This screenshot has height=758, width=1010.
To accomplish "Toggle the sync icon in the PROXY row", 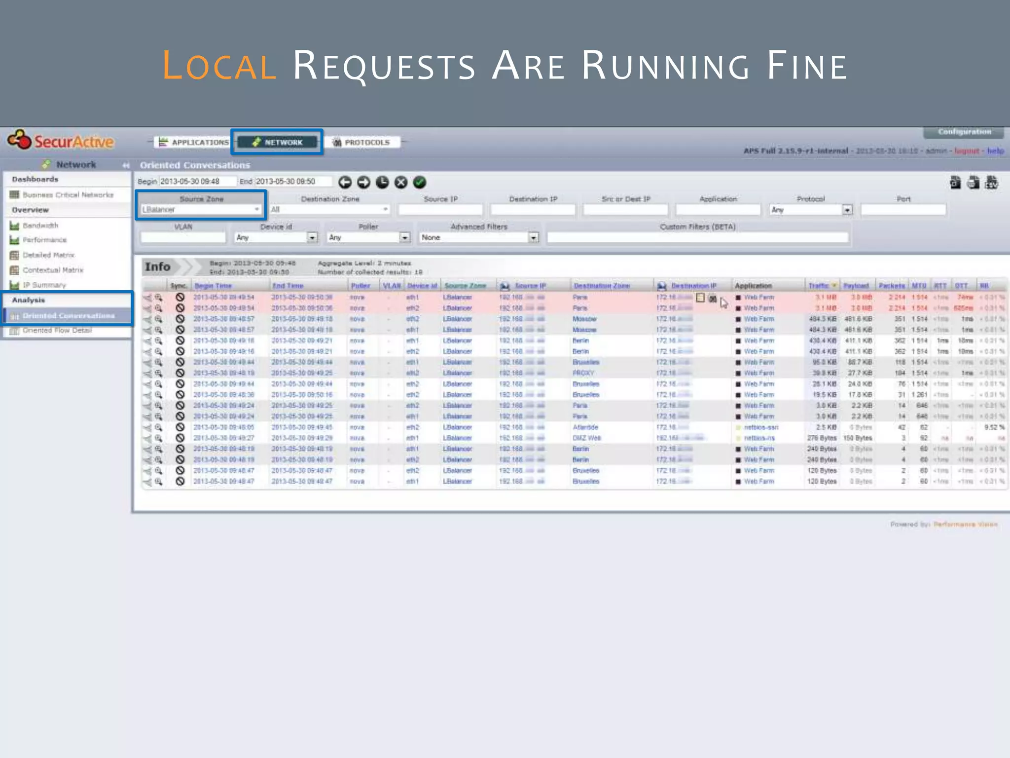I will pyautogui.click(x=180, y=373).
